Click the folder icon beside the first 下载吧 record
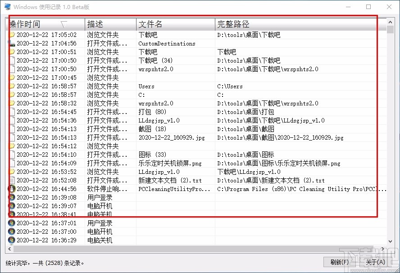The image size is (400, 273). tap(12, 35)
